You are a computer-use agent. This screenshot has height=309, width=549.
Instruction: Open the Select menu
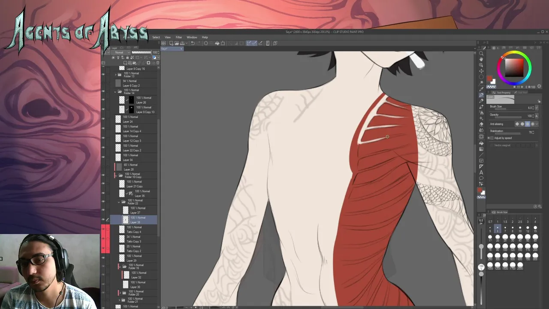coord(156,37)
